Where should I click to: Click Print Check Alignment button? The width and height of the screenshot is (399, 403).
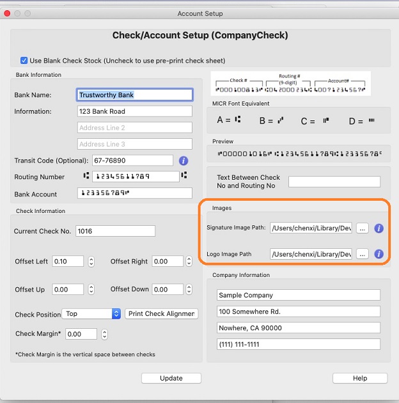pos(162,313)
